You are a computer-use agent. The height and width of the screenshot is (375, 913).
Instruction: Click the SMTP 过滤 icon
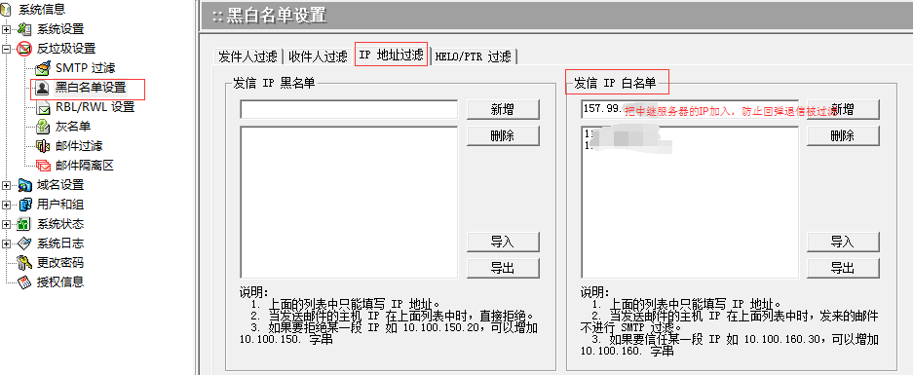tap(43, 68)
